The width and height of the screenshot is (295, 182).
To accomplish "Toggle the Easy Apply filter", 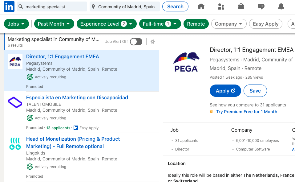I will [x=266, y=24].
